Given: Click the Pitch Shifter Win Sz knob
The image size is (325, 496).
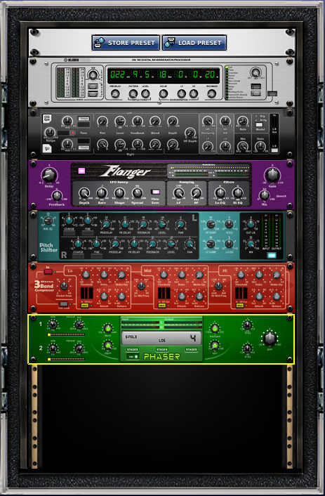Looking at the screenshot, I should [x=48, y=221].
